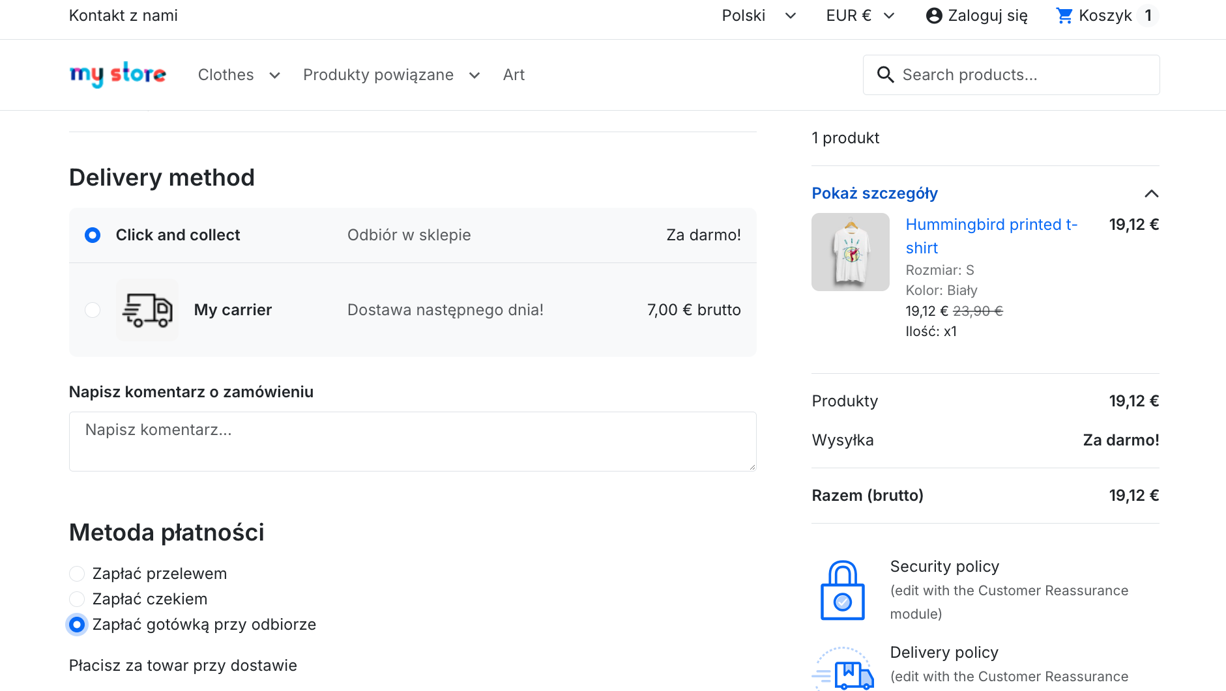Image resolution: width=1226 pixels, height=691 pixels.
Task: Click the user account icon
Action: tap(934, 16)
